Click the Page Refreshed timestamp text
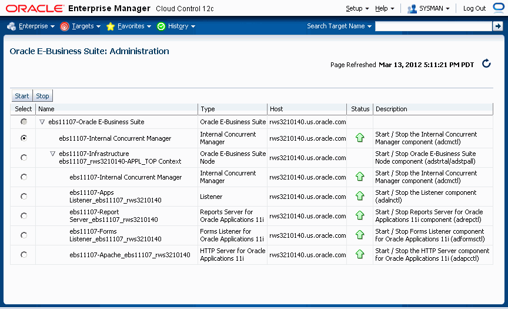508x309 pixels. tap(402, 65)
